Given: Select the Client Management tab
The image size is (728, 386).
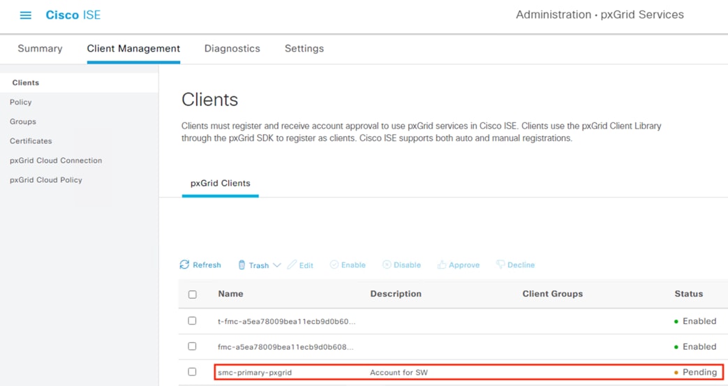Looking at the screenshot, I should (x=133, y=48).
